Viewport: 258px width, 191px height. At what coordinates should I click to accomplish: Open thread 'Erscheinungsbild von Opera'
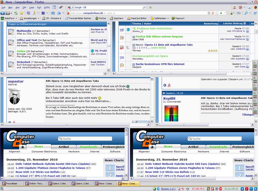tap(150, 56)
